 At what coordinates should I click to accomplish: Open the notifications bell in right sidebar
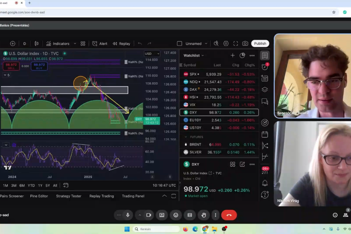click(265, 183)
